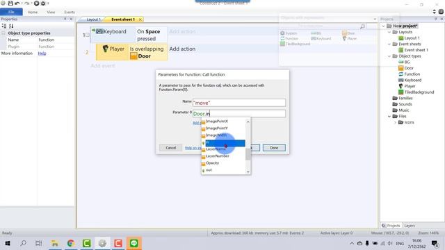Click the Player sprite icon in event 2
The image size is (445, 250).
tap(106, 49)
